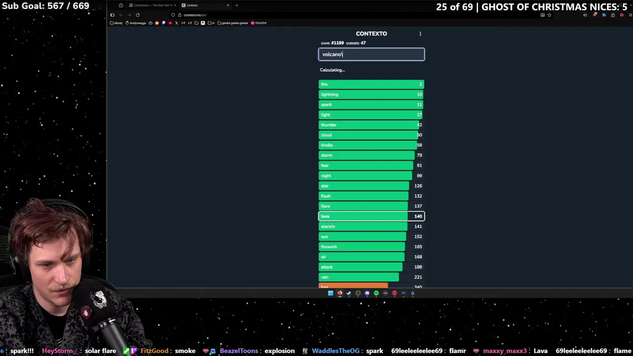Viewport: 633px width, 356px height.
Task: Open a new browser tab
Action: tap(236, 5)
